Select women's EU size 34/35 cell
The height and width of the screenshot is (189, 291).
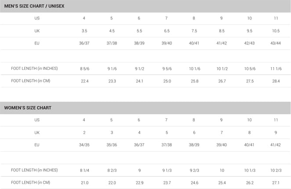pos(84,145)
